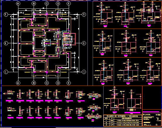Select grid bubble E below the floor plan
This screenshot has height=128, width=162.
tap(69, 83)
